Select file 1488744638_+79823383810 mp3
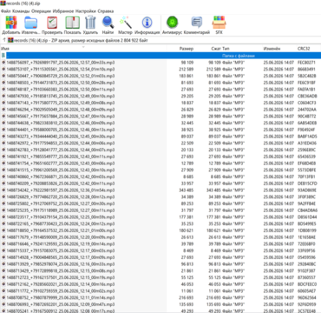 pos(61,123)
